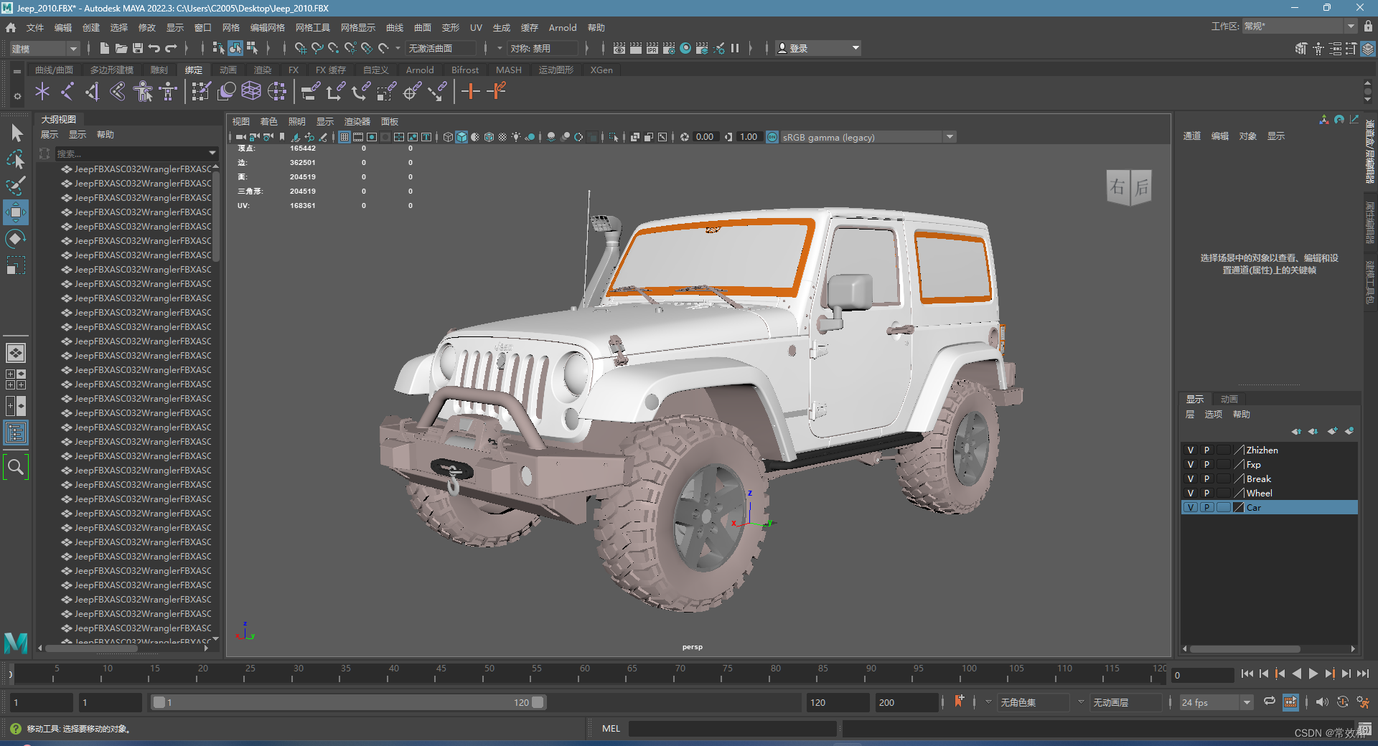Viewport: 1378px width, 746px height.
Task: Click 展示 in the outliner menu
Action: tap(50, 134)
